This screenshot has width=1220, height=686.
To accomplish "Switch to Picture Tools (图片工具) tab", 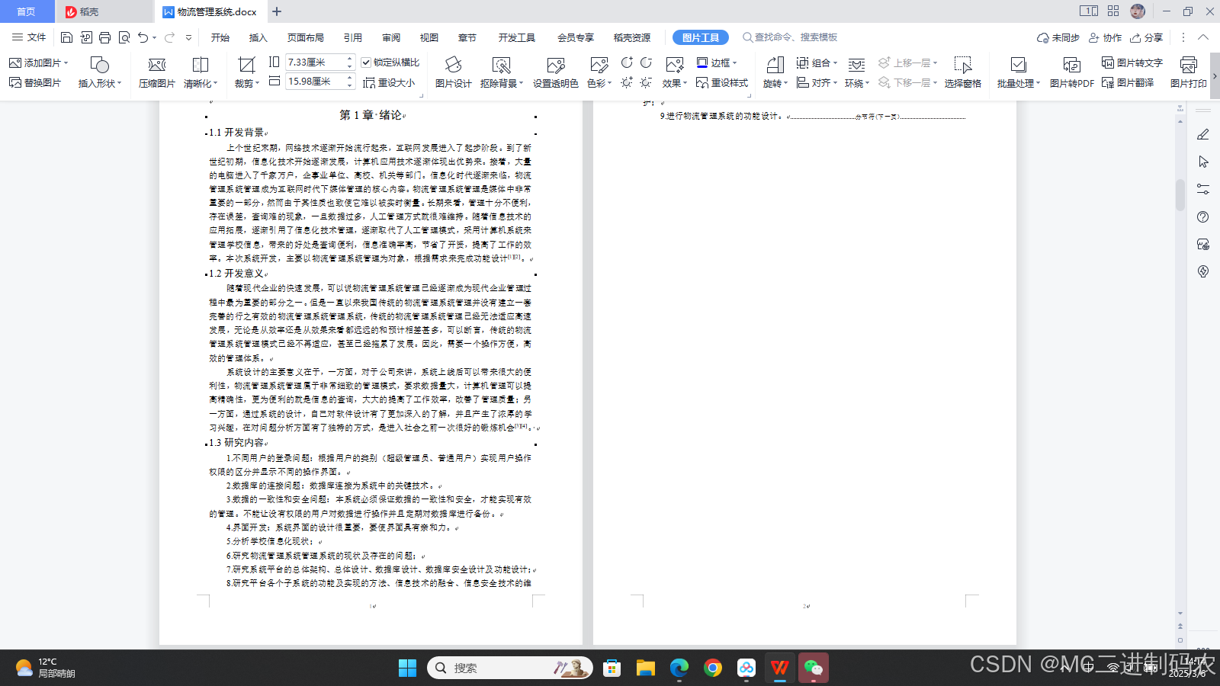I will pos(701,37).
